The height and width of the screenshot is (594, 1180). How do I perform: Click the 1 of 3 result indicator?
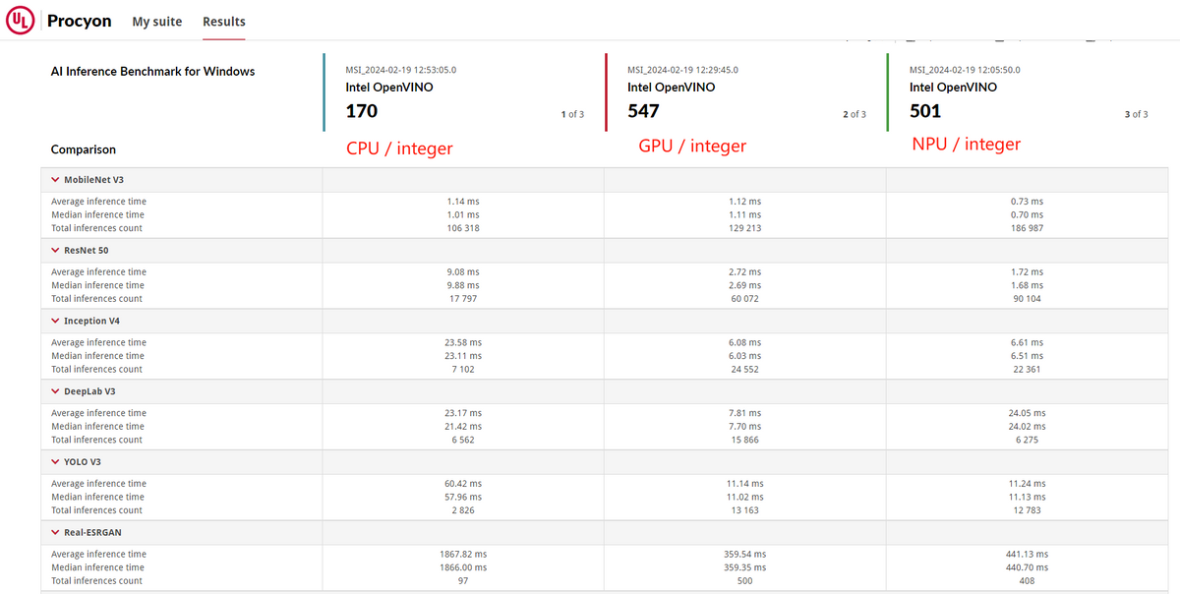572,115
